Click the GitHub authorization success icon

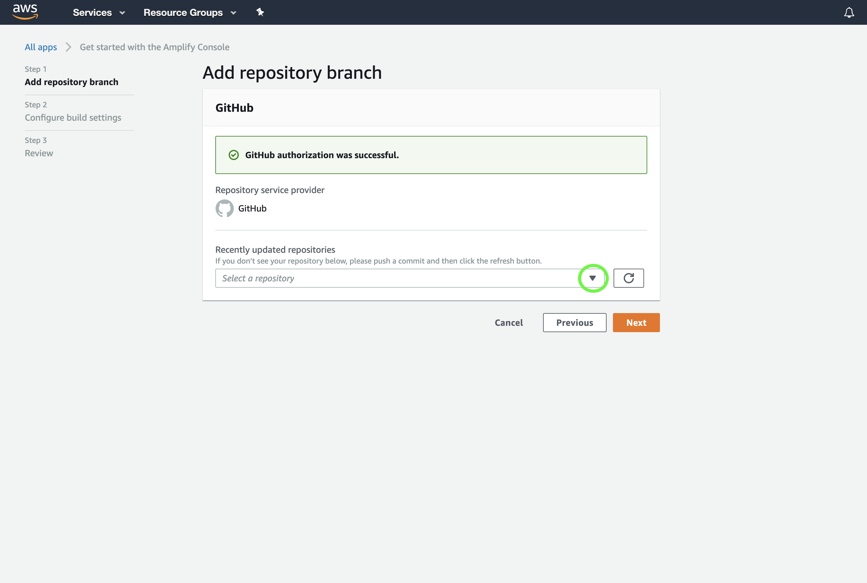(233, 155)
